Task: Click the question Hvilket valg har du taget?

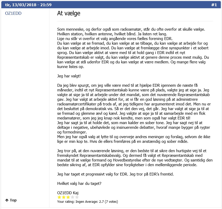Action: [79, 184]
